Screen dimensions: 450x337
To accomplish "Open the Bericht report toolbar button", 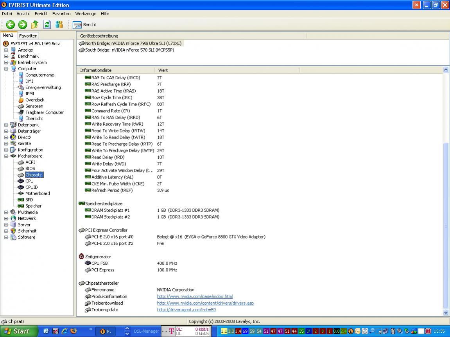I will coord(84,25).
